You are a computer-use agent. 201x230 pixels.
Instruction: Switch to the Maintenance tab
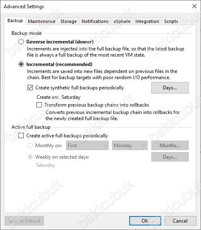(42, 21)
